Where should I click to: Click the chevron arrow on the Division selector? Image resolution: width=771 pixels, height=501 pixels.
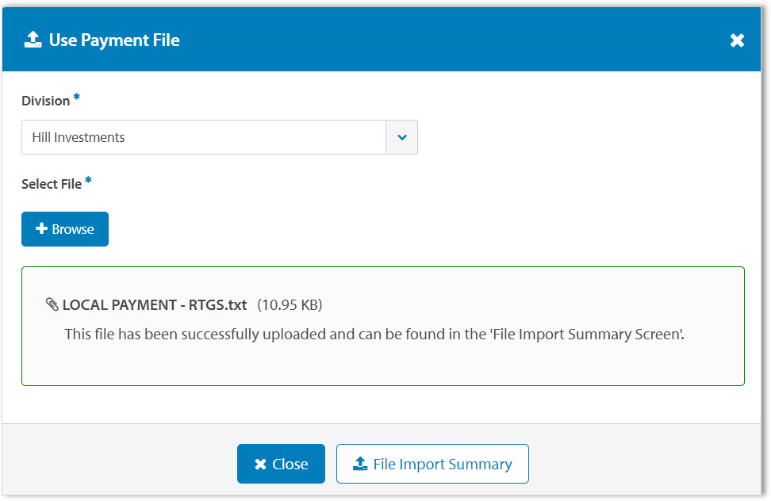(401, 136)
